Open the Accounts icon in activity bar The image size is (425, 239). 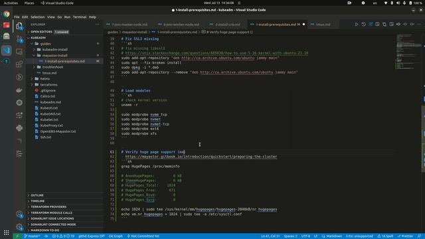click(19, 214)
